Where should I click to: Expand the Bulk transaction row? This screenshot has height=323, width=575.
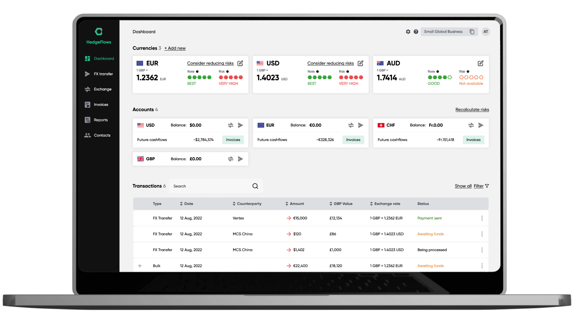pos(140,265)
